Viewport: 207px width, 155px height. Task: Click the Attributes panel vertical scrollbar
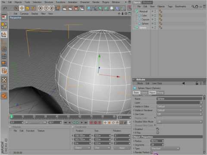(x=204, y=124)
